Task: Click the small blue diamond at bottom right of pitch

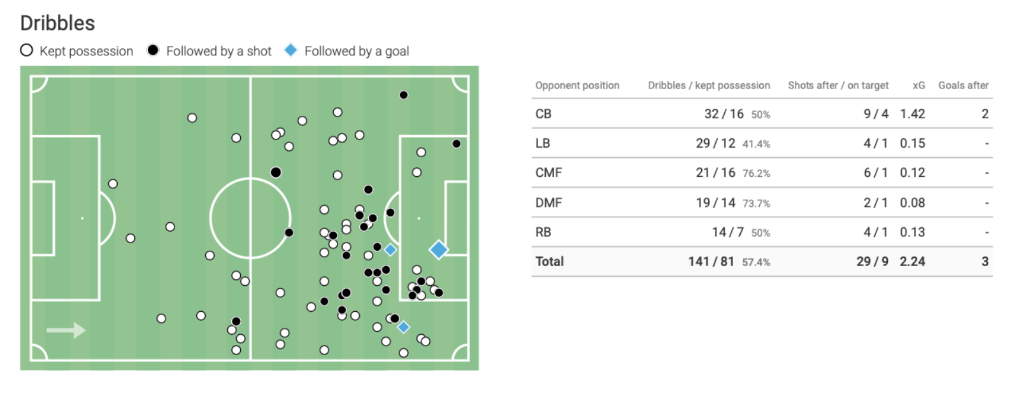Action: [x=403, y=327]
